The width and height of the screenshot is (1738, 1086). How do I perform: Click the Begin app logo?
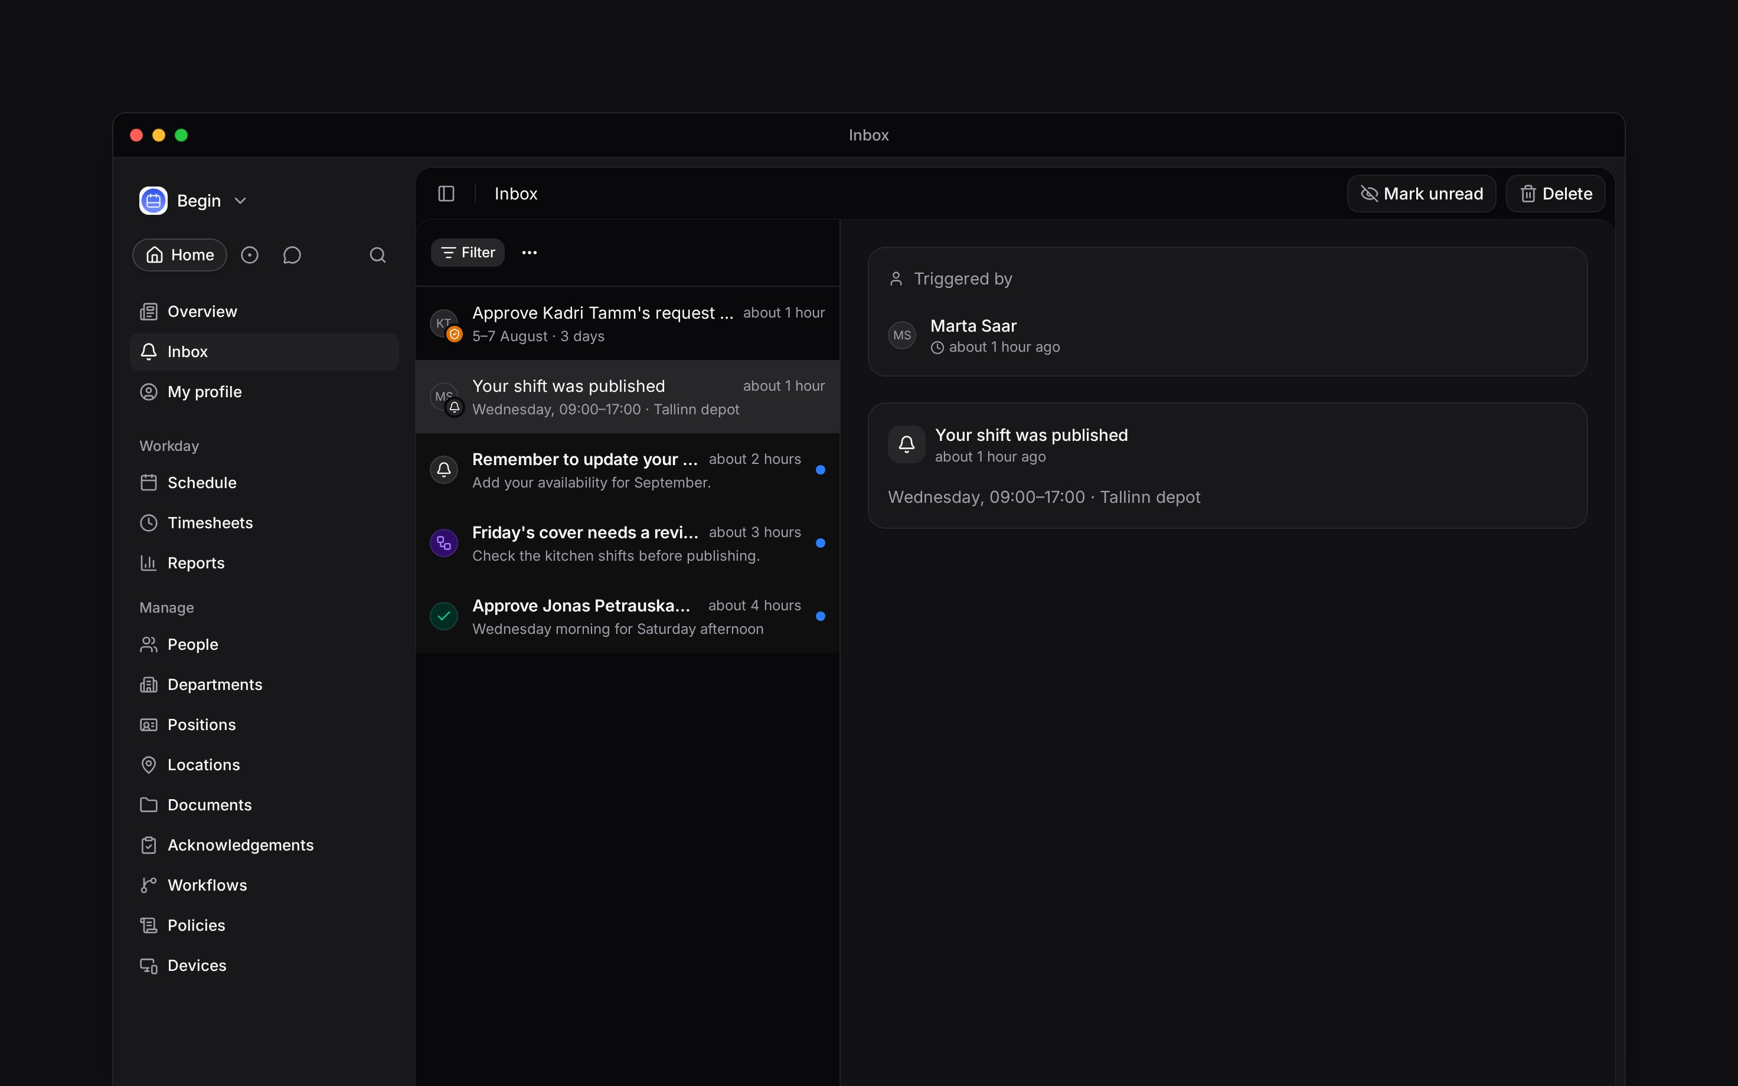[x=153, y=201]
